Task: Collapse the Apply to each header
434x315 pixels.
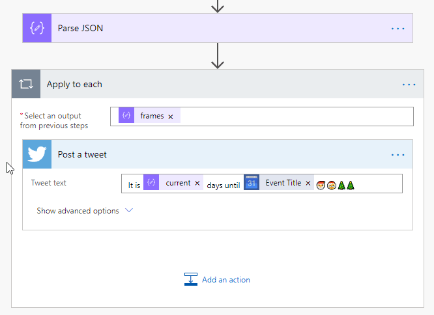Action: (218, 84)
